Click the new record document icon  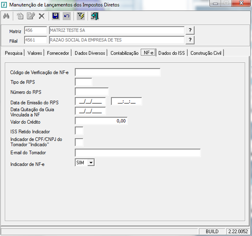point(20,16)
